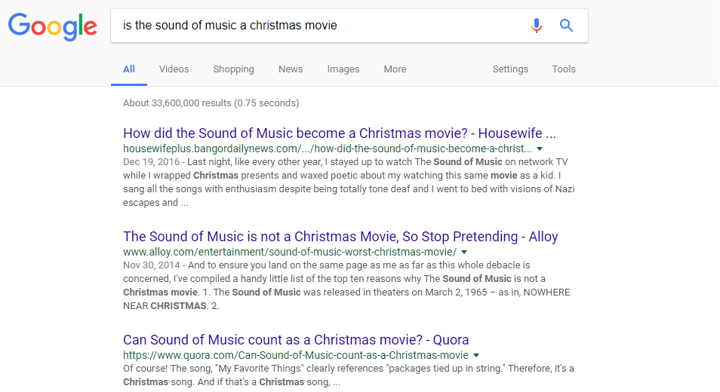Open the search Tools options

point(564,69)
